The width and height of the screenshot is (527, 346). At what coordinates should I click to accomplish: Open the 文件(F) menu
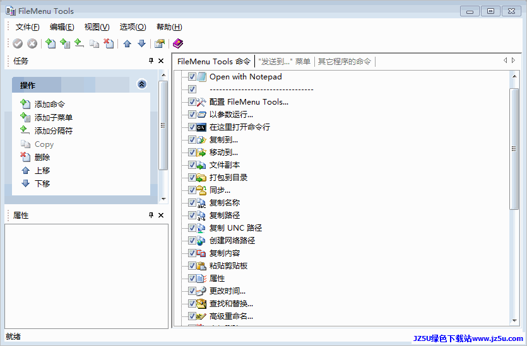coord(27,27)
